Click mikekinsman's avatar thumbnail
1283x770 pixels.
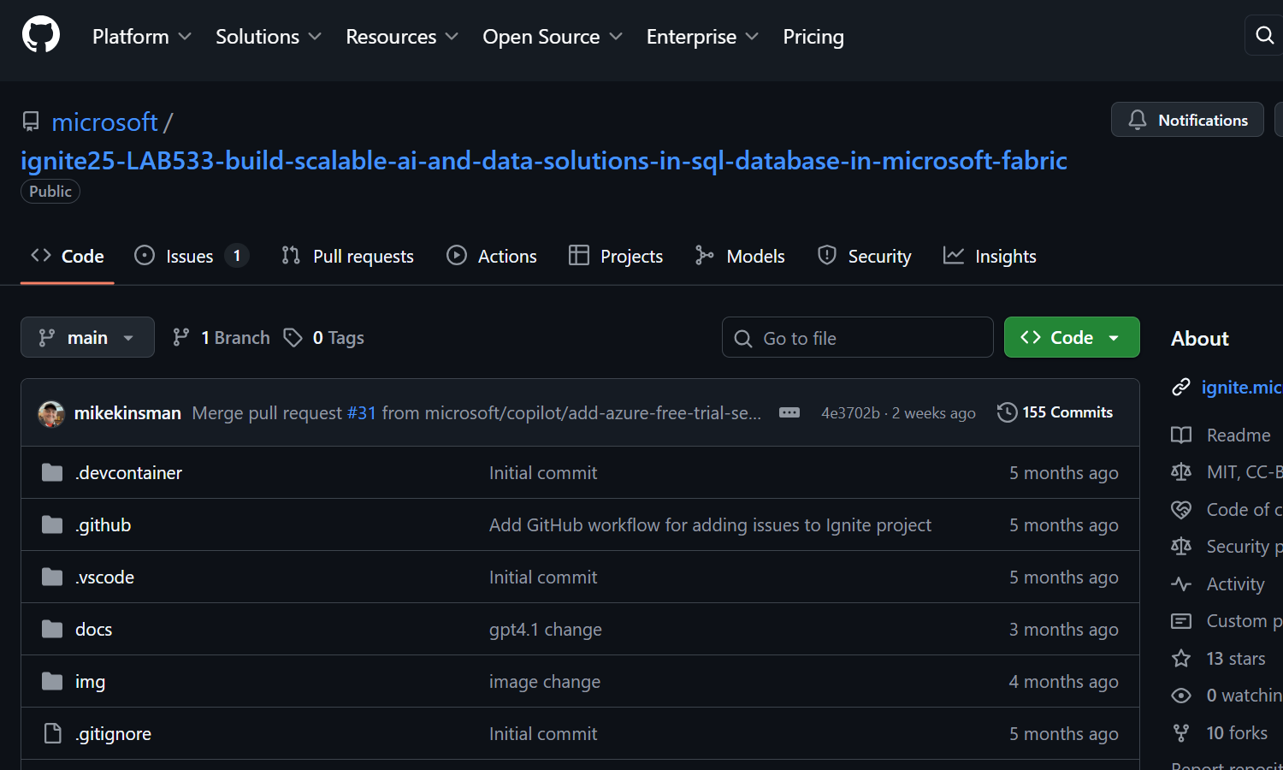click(x=51, y=413)
